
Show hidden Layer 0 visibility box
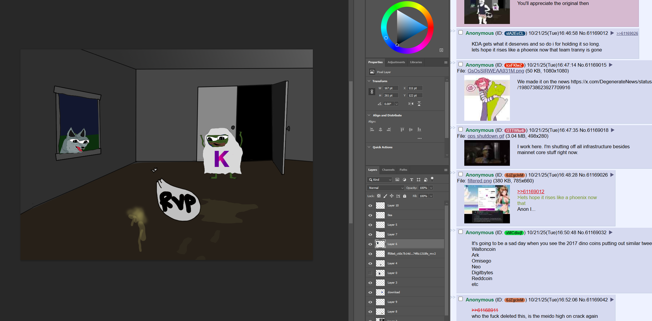(370, 273)
